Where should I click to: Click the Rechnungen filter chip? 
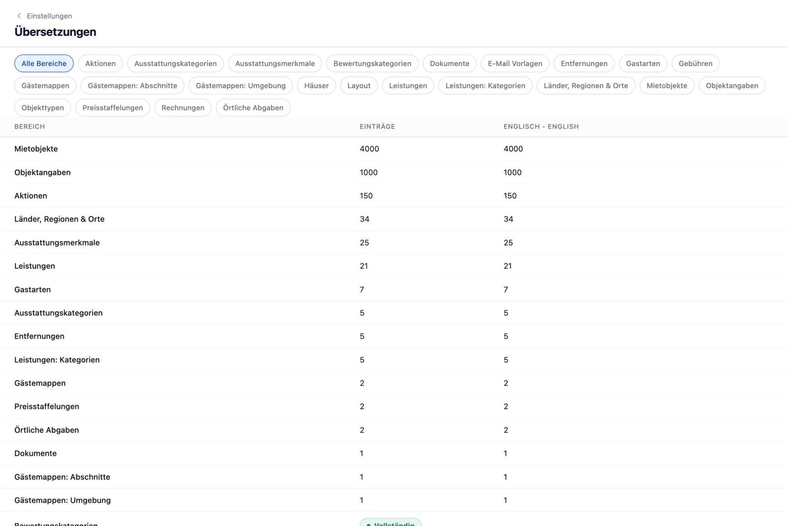(183, 108)
